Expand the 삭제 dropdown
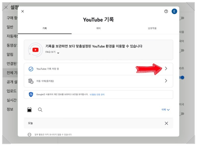 [x=165, y=110]
